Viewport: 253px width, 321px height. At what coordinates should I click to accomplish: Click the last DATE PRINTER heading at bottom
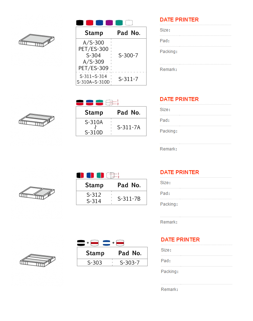180,240
